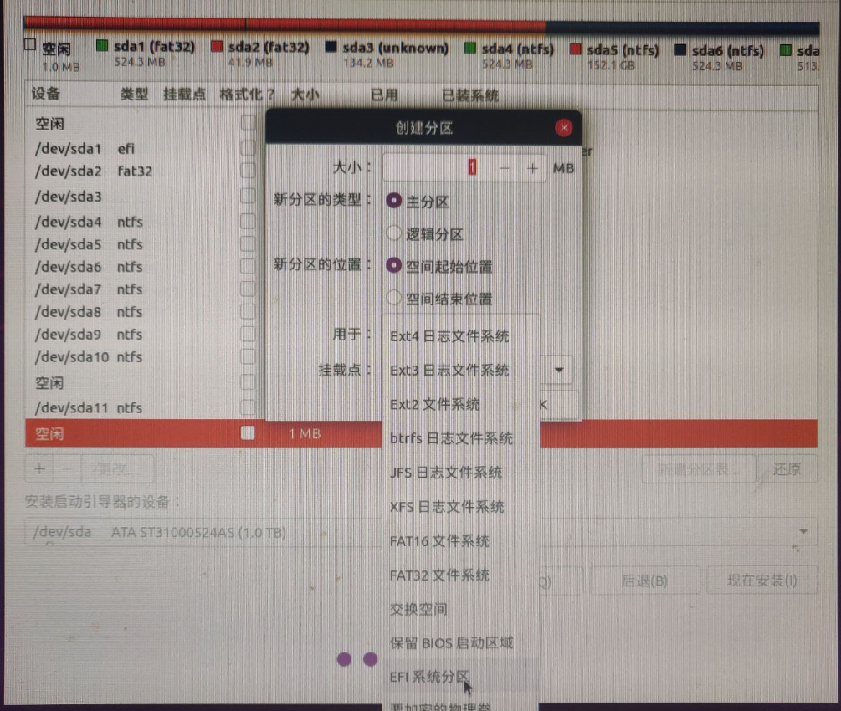Click the 设备 column header
The width and height of the screenshot is (841, 711).
(45, 94)
